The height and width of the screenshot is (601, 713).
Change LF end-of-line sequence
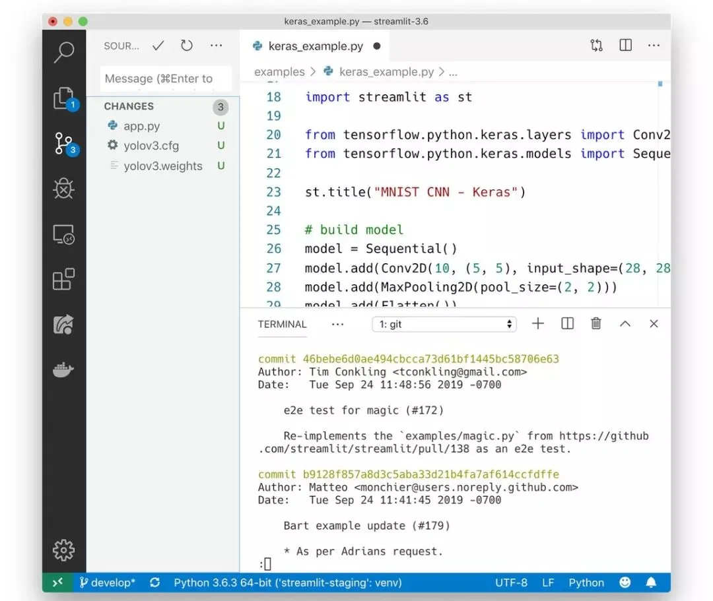tap(548, 583)
